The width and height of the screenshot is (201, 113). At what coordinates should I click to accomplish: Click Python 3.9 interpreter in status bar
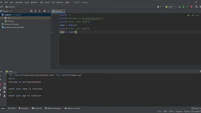coord(193,111)
